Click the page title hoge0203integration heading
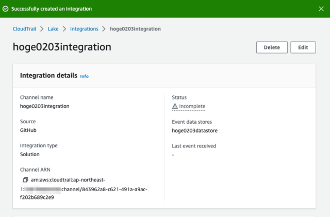Viewport: 330px width, 217px height. click(x=62, y=47)
